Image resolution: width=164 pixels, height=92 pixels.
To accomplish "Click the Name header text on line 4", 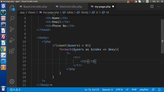I will (x=56, y=18).
